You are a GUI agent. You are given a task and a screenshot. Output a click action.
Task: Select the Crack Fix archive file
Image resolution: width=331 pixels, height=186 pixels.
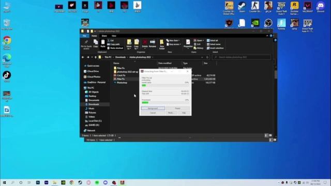pos(119,75)
